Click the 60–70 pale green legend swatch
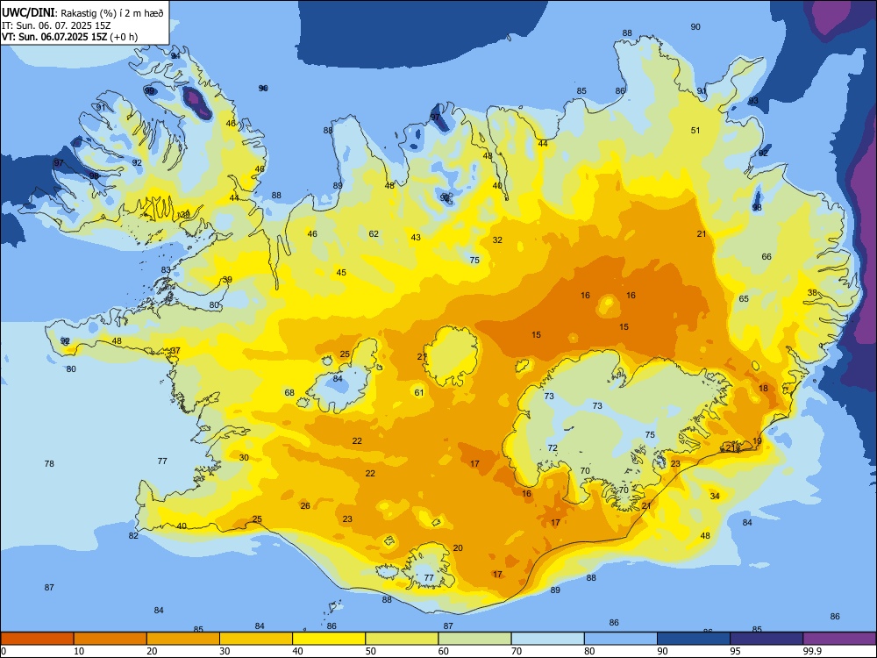This screenshot has width=877, height=658. click(x=474, y=639)
